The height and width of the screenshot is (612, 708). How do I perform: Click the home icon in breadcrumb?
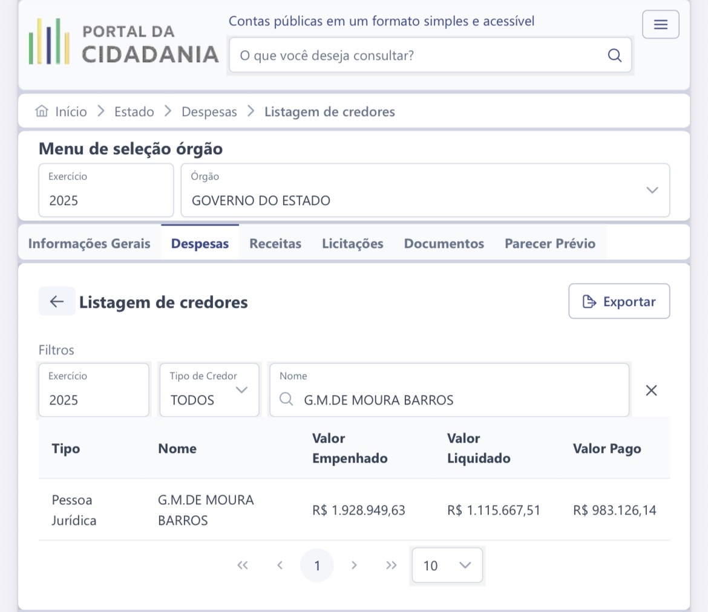coord(42,111)
